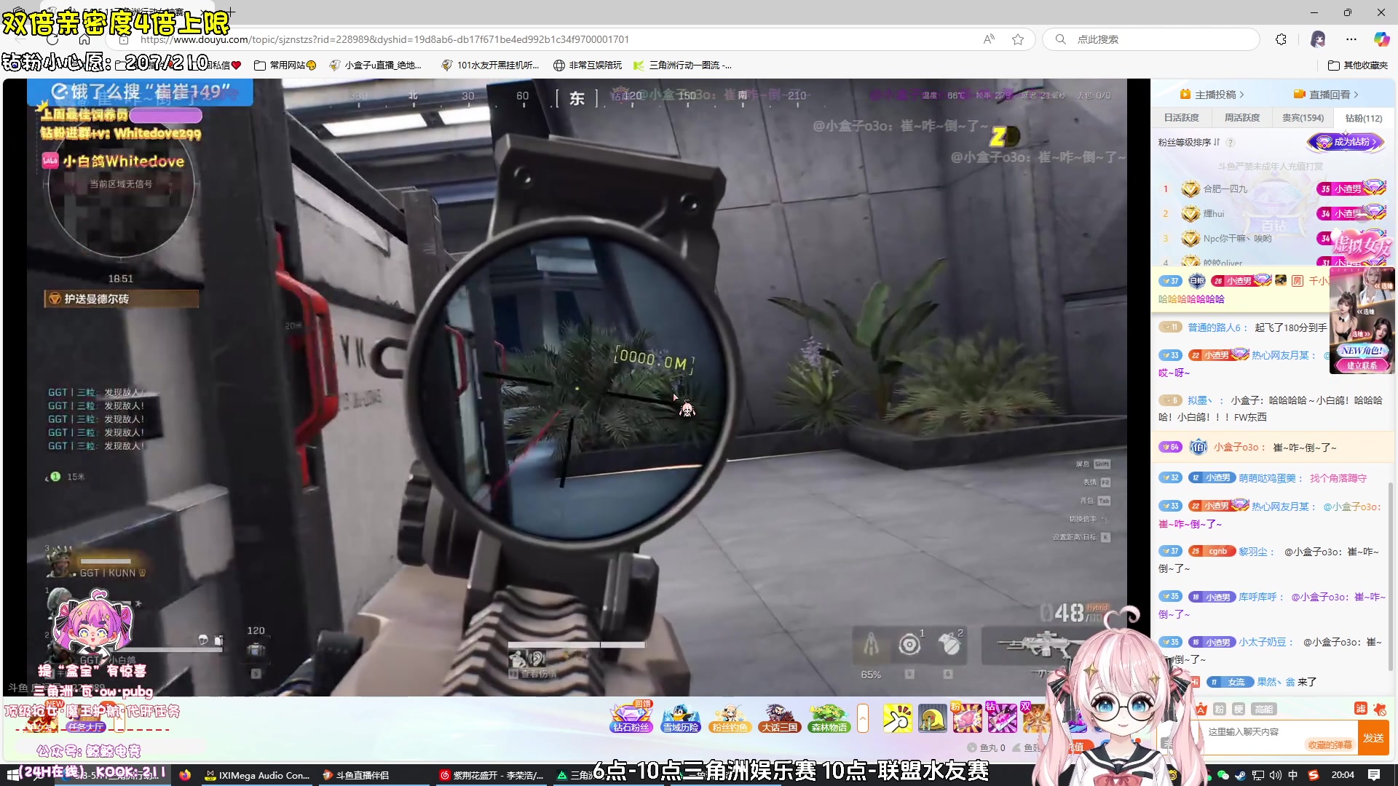Switch to 周活跃度 tab
The width and height of the screenshot is (1398, 786).
[1242, 118]
